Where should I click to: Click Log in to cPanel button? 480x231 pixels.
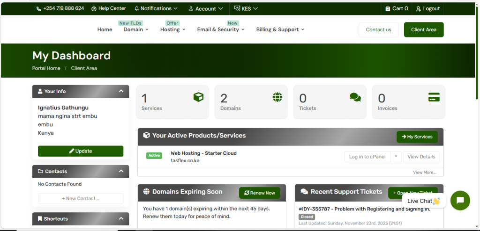pos(367,157)
